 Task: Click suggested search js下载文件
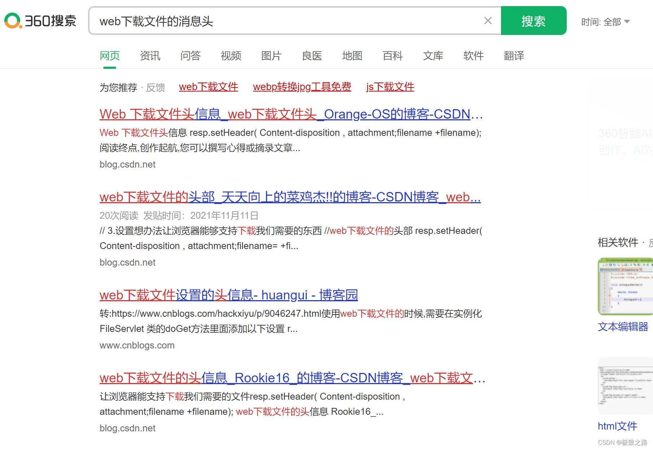[390, 87]
